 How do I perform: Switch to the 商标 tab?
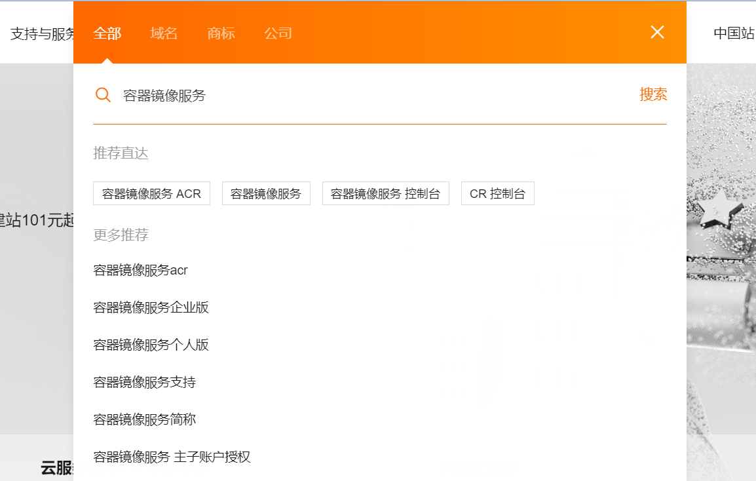[221, 33]
